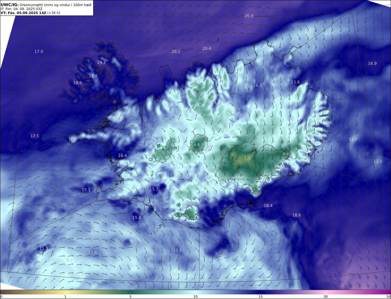Click the 4.4 value on the map
This screenshot has width=391, height=299.
[x=286, y=154]
